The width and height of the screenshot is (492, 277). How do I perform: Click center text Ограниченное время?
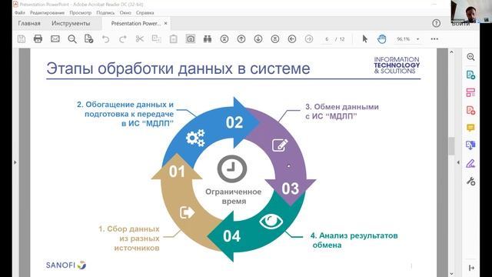234,196
